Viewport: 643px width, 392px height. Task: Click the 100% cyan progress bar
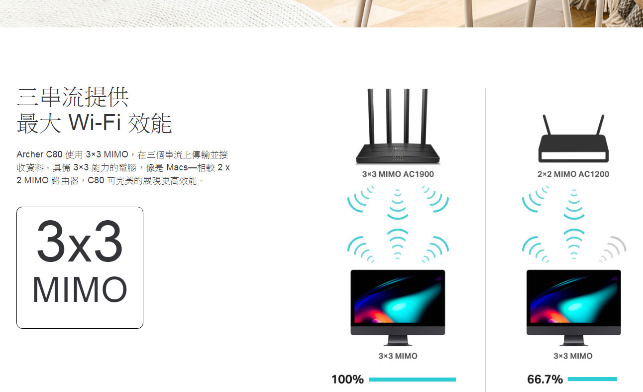coord(412,380)
